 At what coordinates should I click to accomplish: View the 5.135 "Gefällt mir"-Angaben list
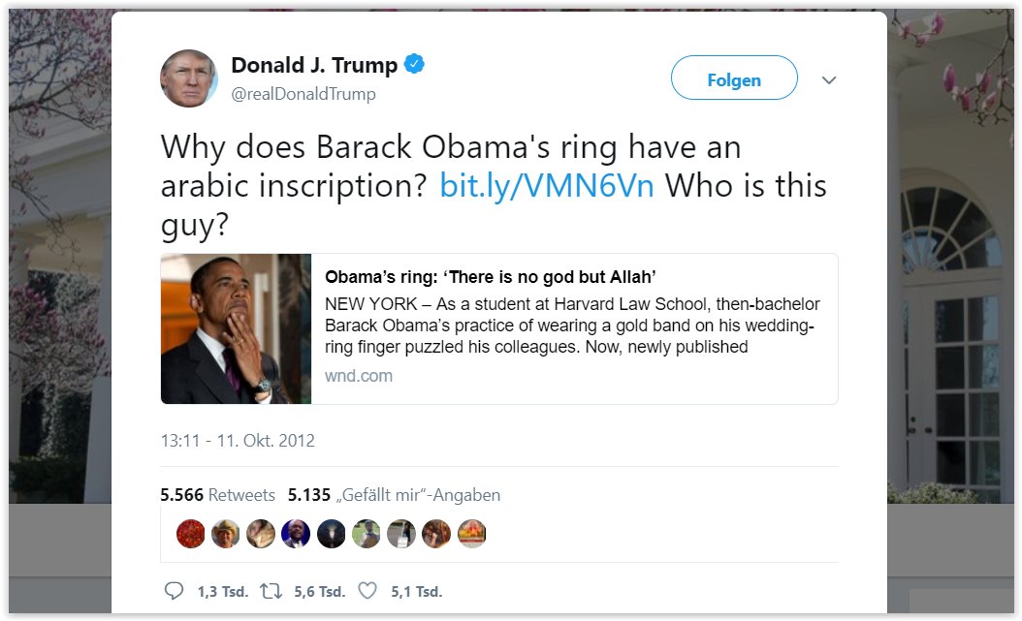pos(394,495)
